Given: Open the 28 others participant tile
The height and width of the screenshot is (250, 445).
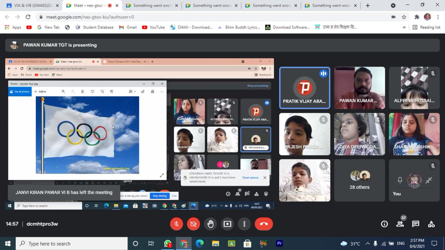Looking at the screenshot, I should pyautogui.click(x=359, y=180).
